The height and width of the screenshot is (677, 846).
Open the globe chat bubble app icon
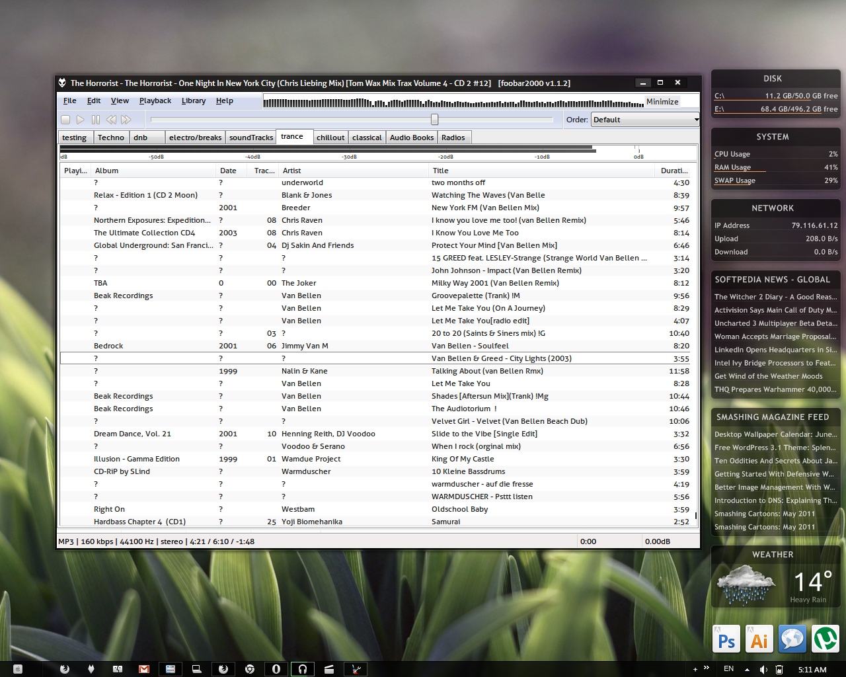[792, 639]
